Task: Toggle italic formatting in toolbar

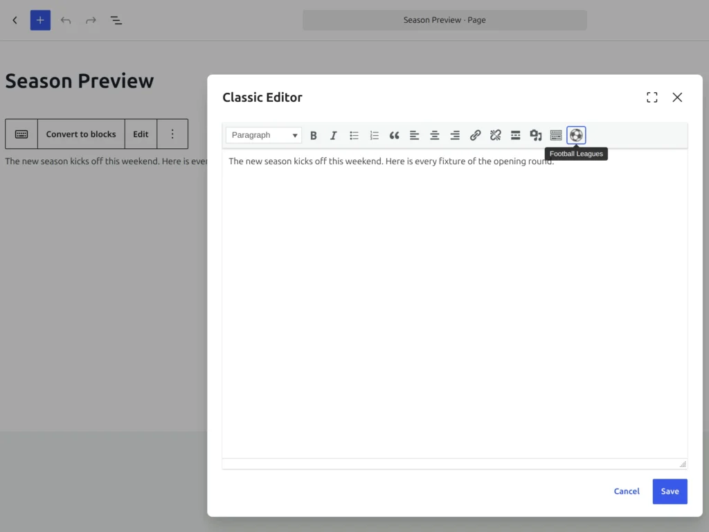Action: coord(333,135)
